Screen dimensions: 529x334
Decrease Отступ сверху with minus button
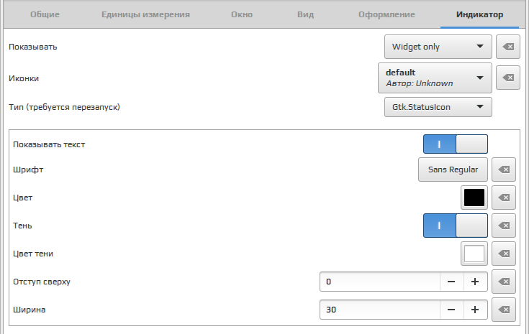point(451,282)
